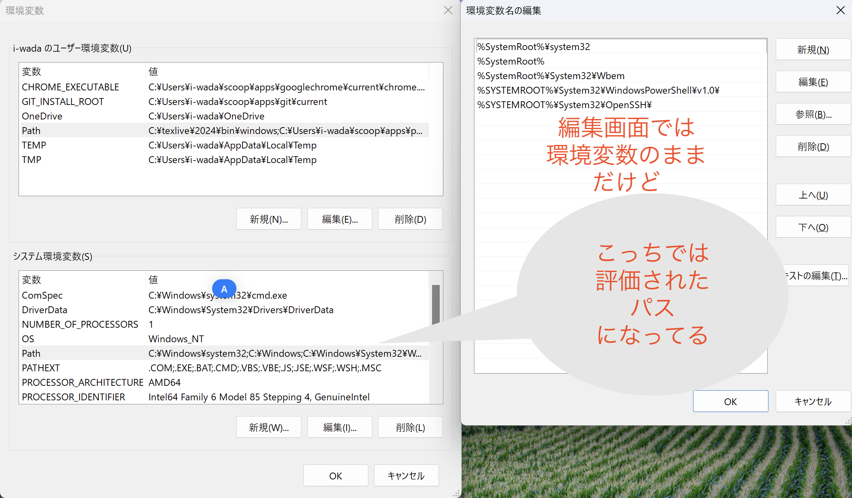Select Path in user variables list

225,130
